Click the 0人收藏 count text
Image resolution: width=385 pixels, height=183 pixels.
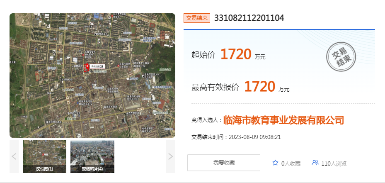point(291,163)
